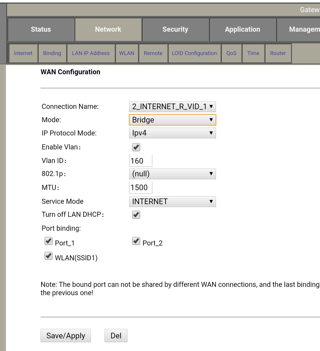Toggle the Turn off LAN DHCP checkbox
Image resolution: width=320 pixels, height=351 pixels.
136,215
